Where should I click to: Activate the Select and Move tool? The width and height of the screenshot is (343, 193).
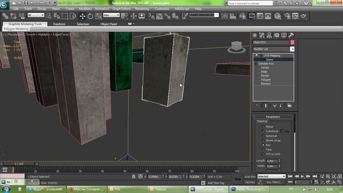[x=82, y=16]
